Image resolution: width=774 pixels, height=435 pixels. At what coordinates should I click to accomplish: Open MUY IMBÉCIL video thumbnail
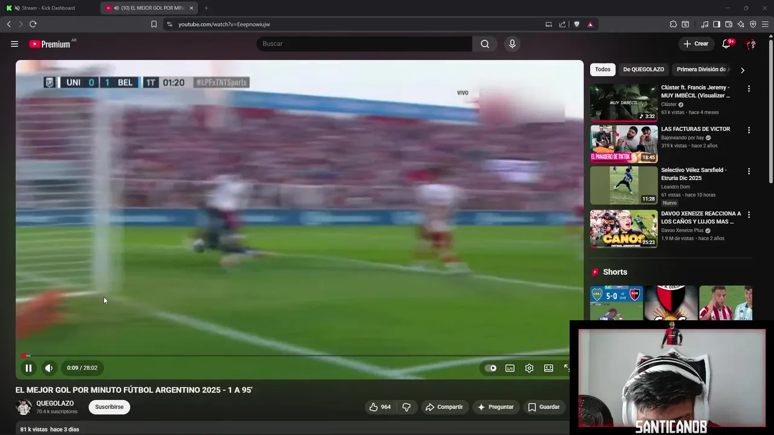coord(624,103)
